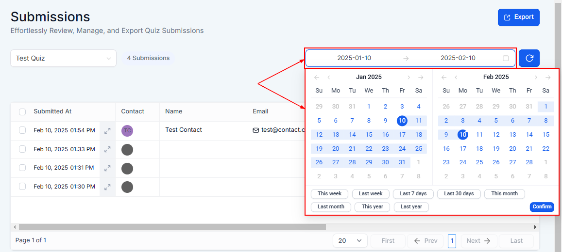Go to previous month in Feb 2025 calendar
This screenshot has height=252, width=562.
click(456, 77)
